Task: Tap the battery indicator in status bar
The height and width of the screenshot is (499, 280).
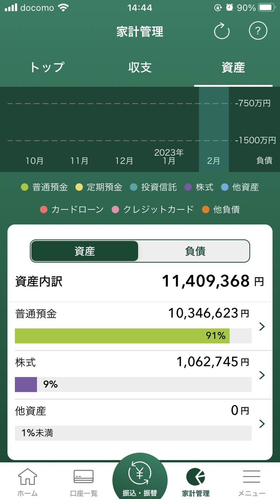Action: 267,7
